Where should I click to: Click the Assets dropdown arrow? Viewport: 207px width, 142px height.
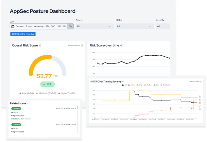tap(110, 26)
